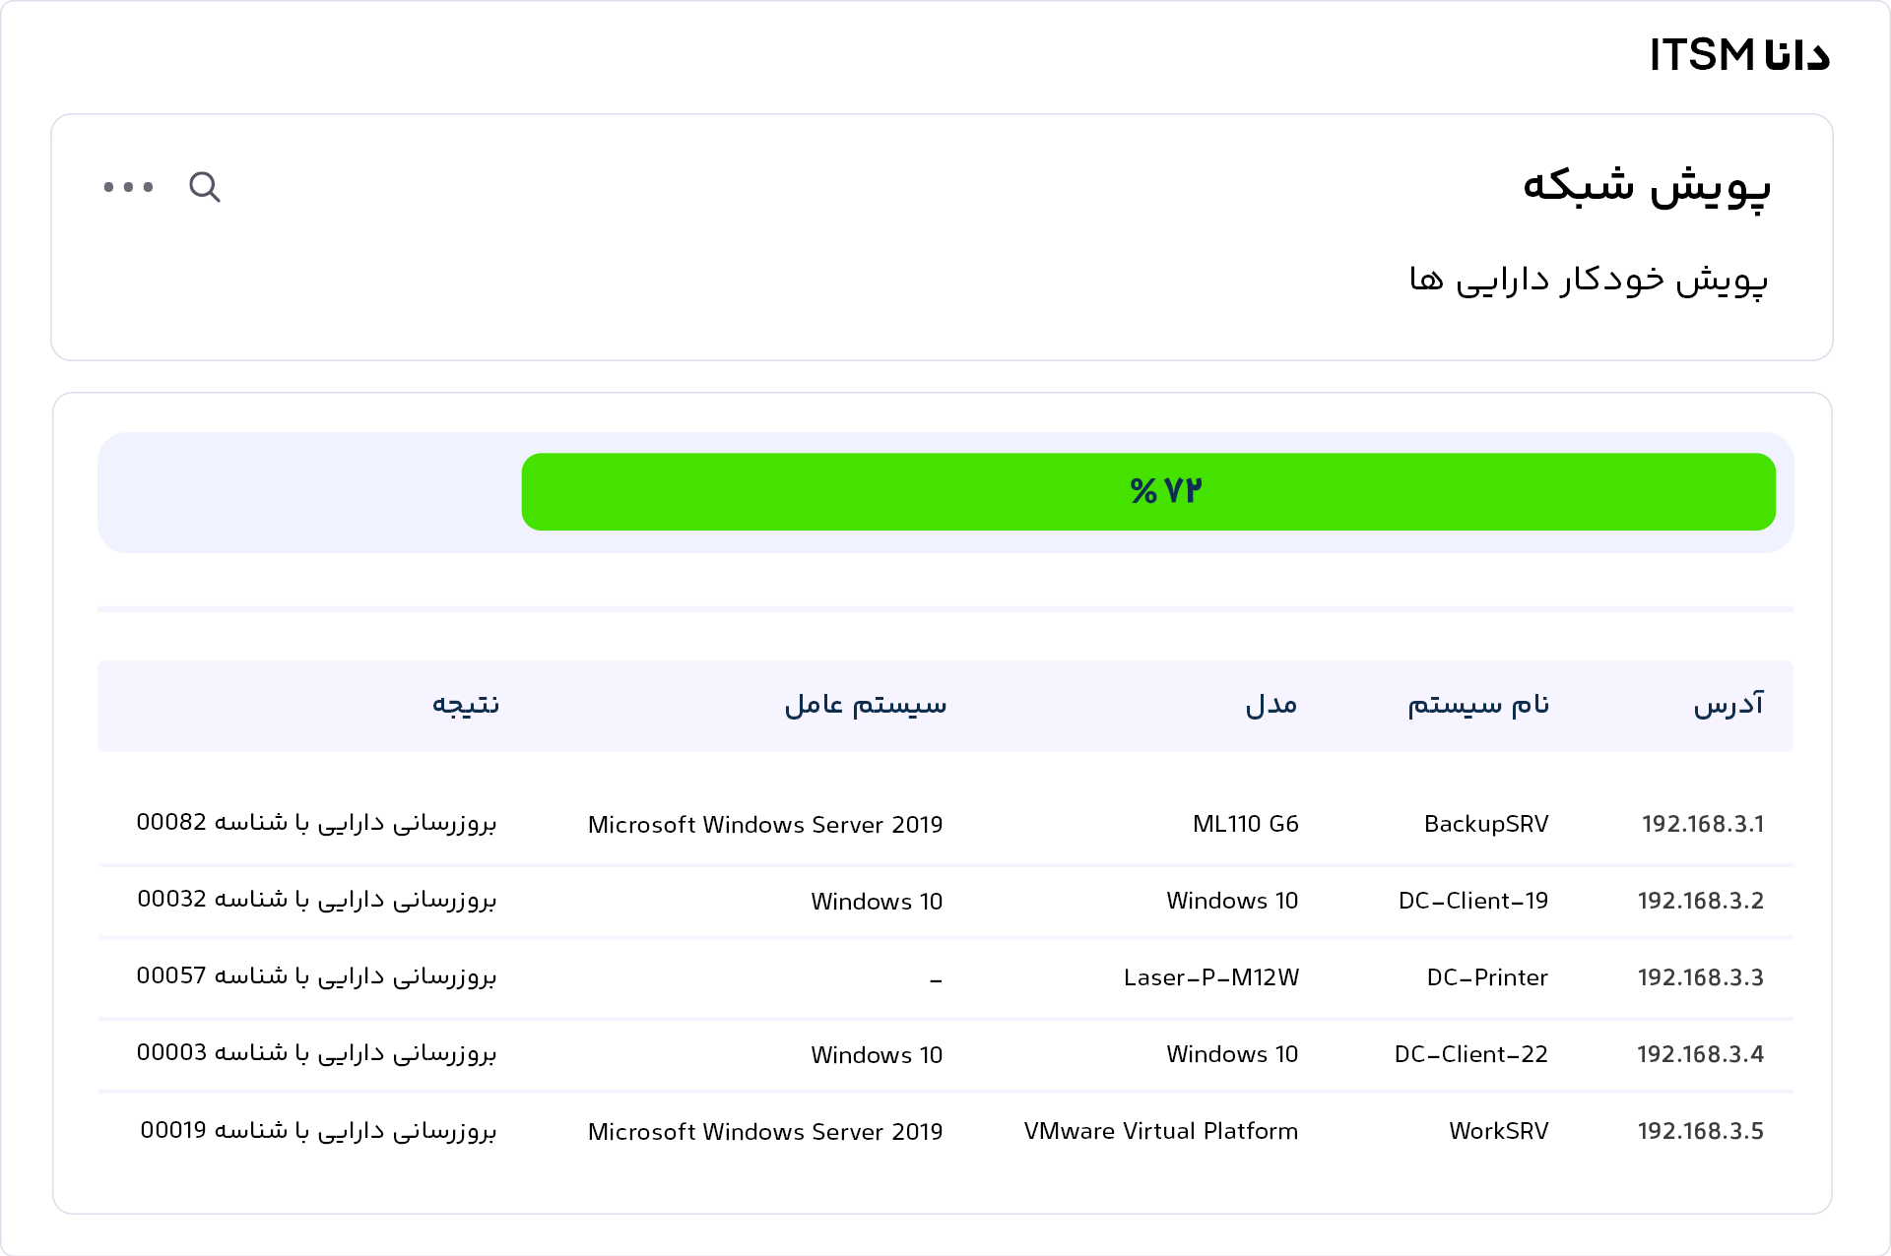Click the Dana ITSM logo
Viewport: 1891px width, 1256px height.
1739,55
